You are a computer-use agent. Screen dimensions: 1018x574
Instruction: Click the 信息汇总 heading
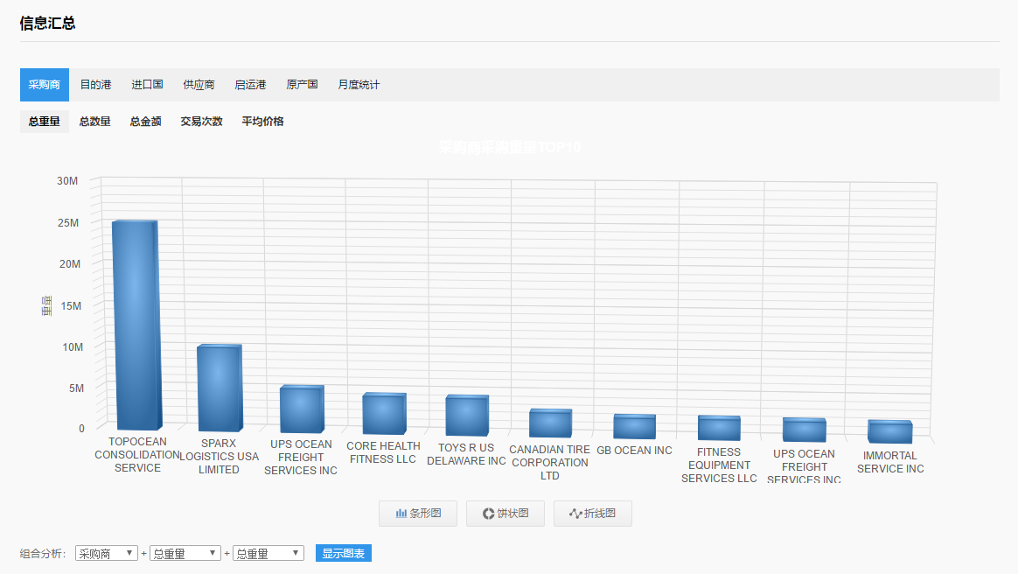pyautogui.click(x=47, y=24)
